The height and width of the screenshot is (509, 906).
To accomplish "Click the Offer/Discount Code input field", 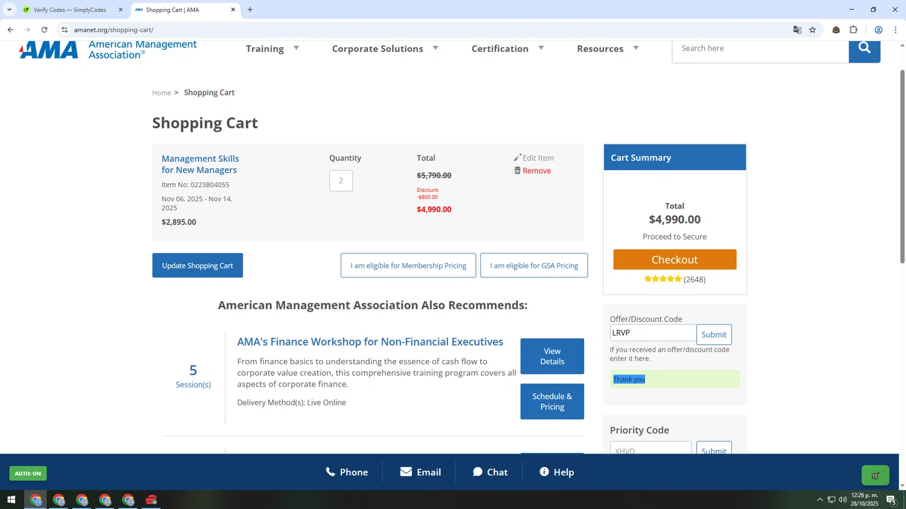I will click(653, 333).
